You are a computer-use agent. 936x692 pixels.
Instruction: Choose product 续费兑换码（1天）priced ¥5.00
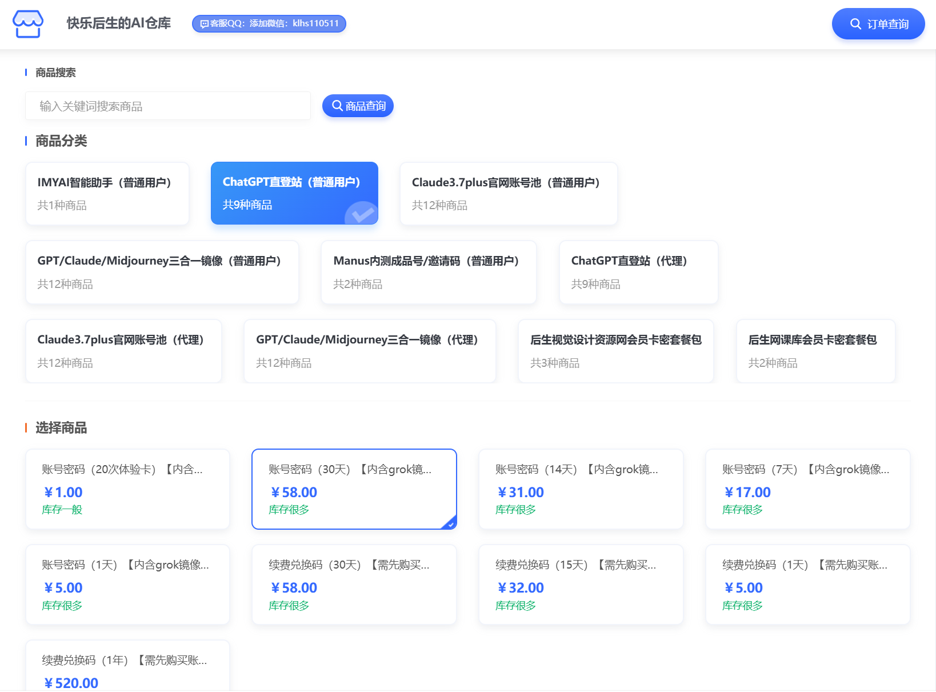point(808,585)
